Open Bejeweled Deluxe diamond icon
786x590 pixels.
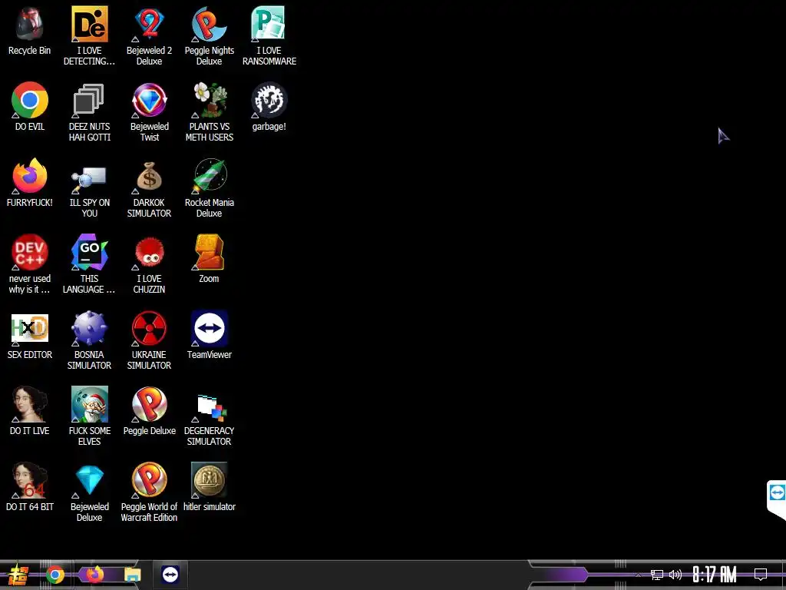pyautogui.click(x=89, y=480)
